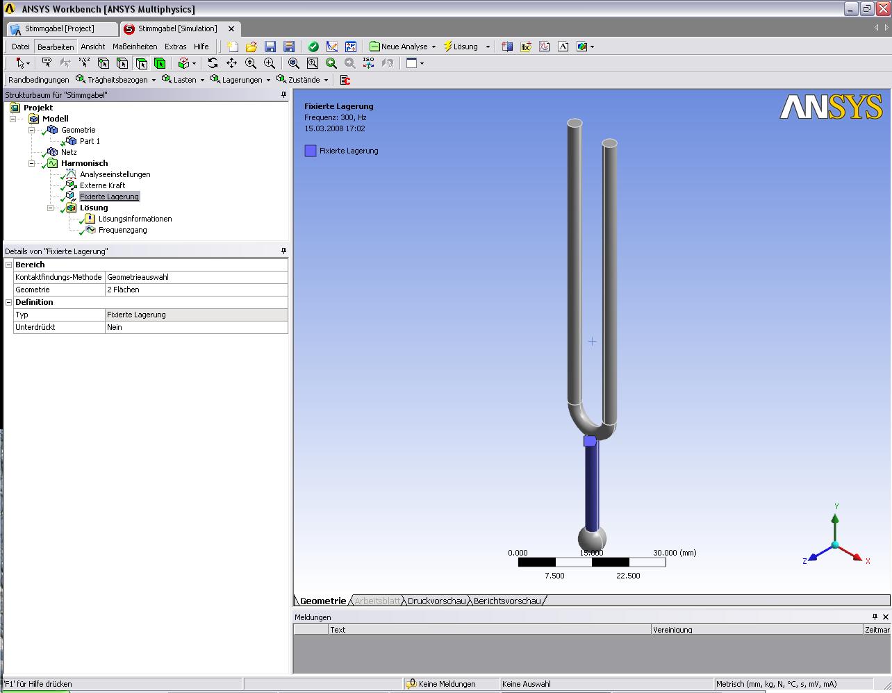Open the Bearbeiten menu
This screenshot has height=693, width=892.
56,47
